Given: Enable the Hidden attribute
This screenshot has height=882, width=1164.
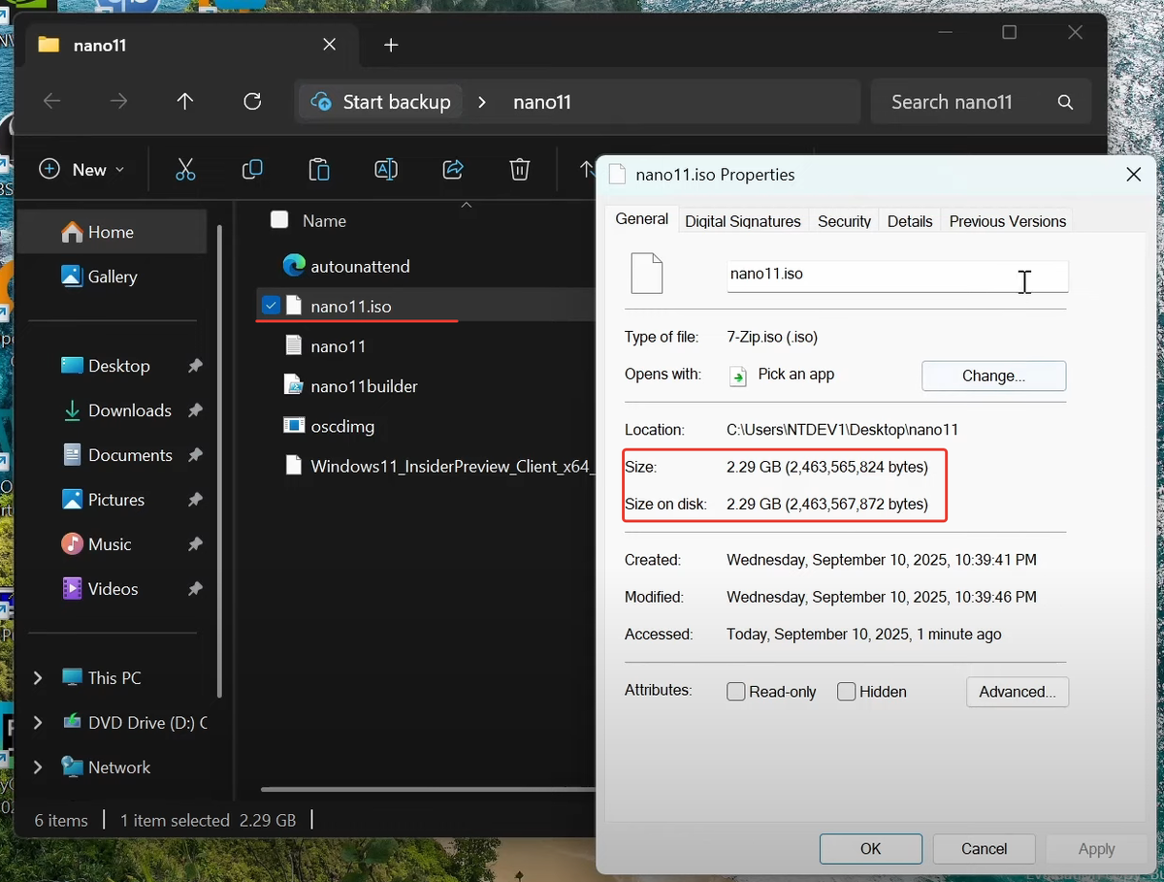Looking at the screenshot, I should click(846, 692).
